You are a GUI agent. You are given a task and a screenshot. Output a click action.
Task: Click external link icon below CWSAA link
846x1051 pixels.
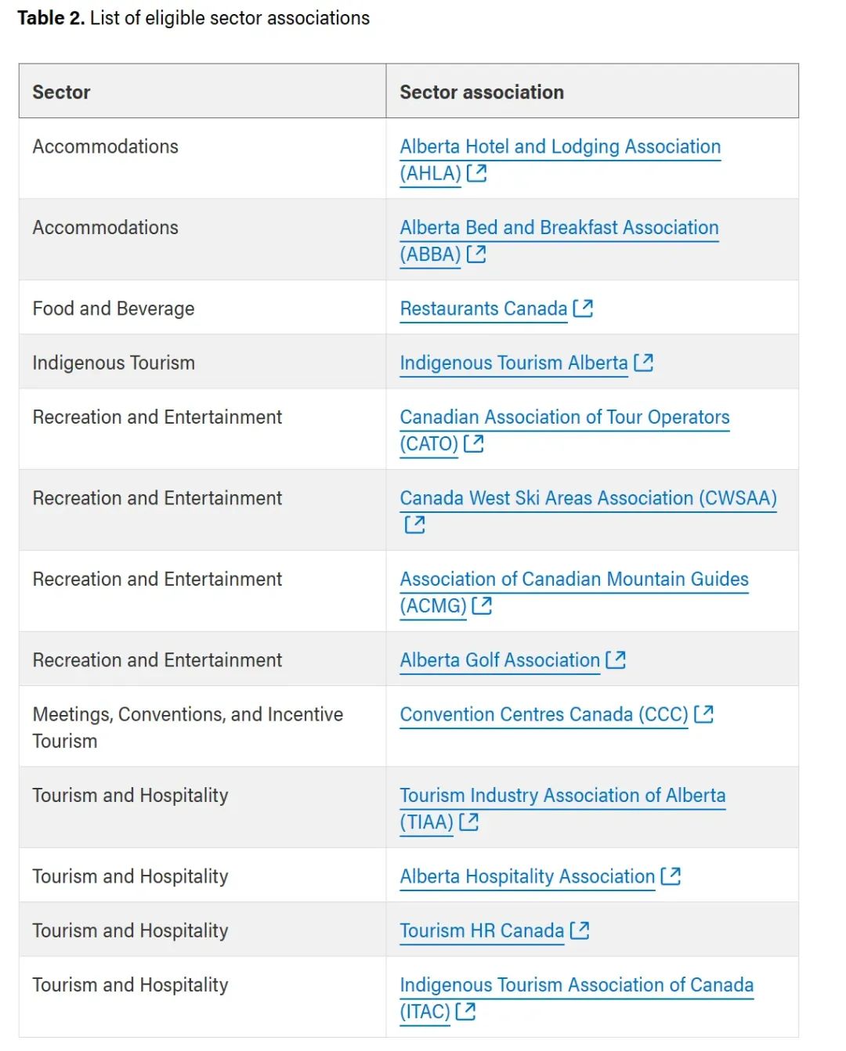414,525
